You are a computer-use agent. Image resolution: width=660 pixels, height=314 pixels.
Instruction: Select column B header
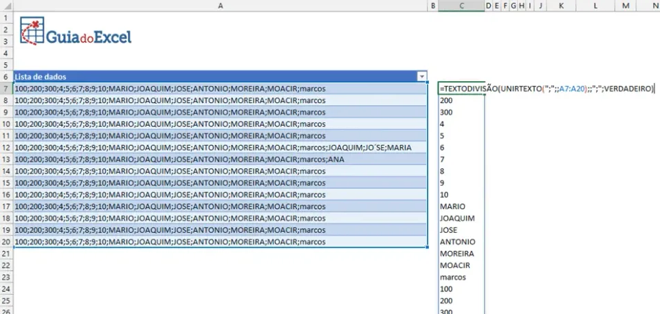pyautogui.click(x=432, y=5)
